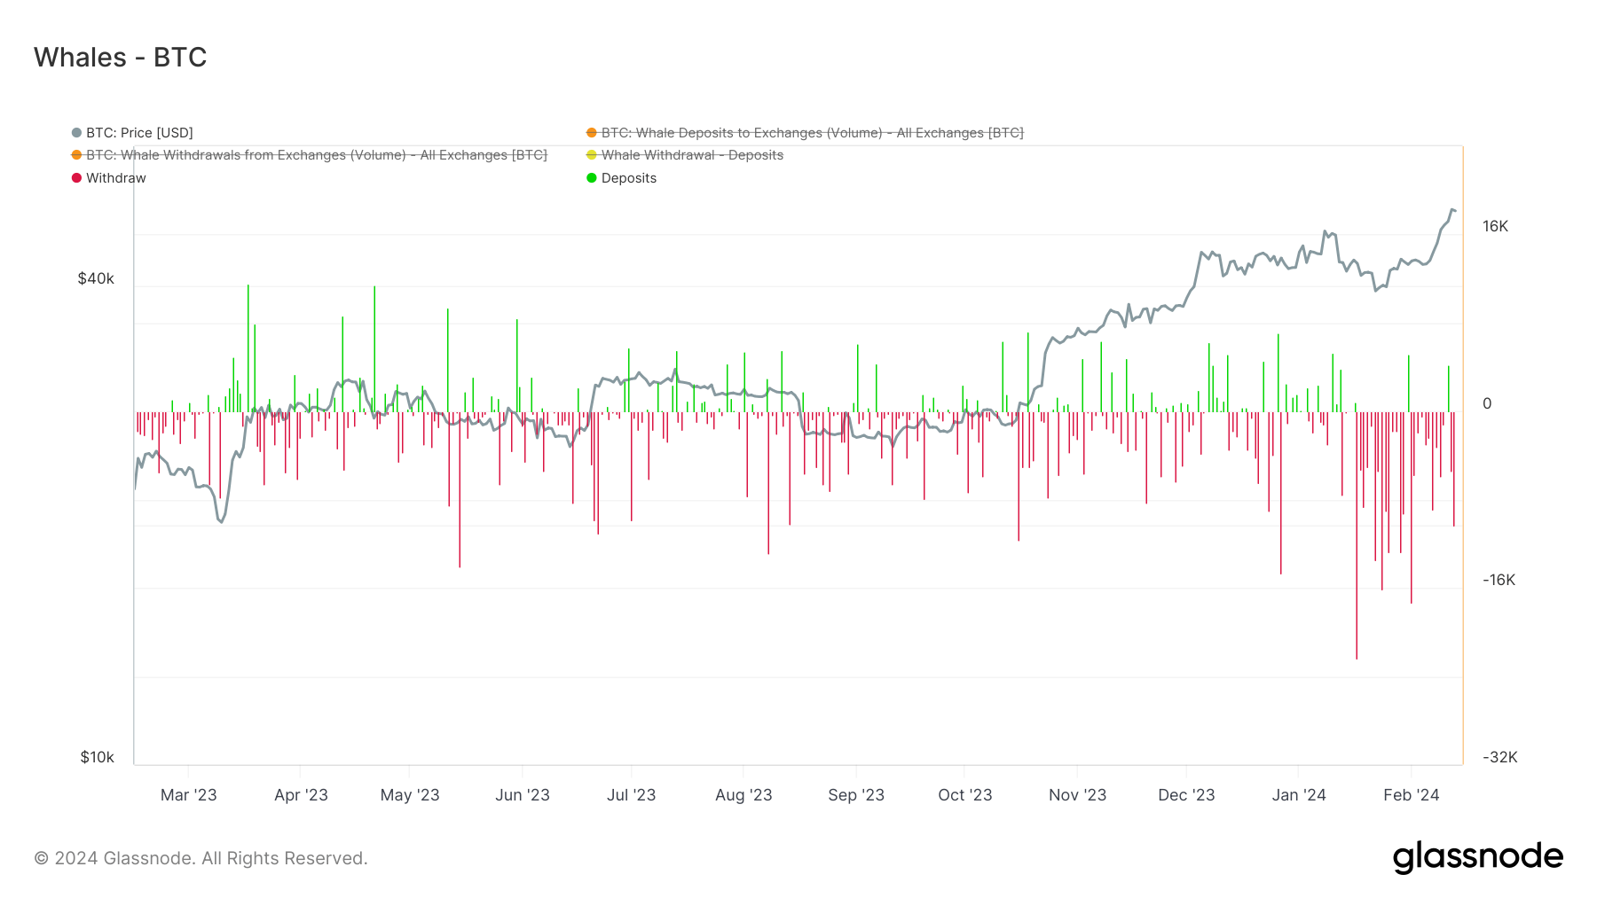
Task: Click the orange Whale Withdrawals legend dot
Action: click(76, 155)
